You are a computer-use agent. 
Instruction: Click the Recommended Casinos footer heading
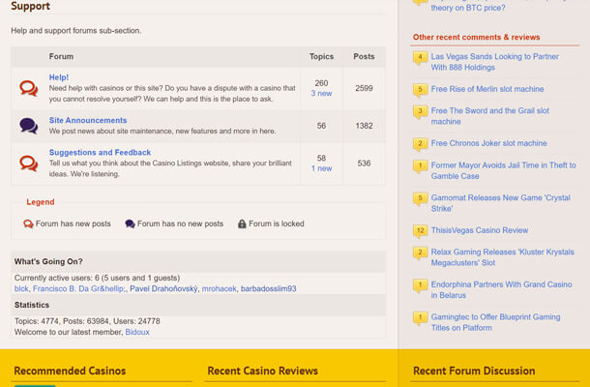(x=70, y=371)
